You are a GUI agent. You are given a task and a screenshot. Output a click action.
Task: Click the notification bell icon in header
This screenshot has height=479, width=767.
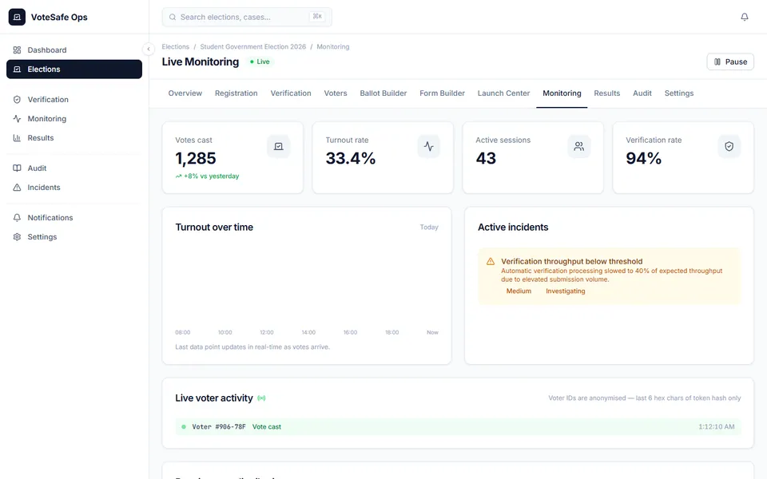click(x=745, y=17)
